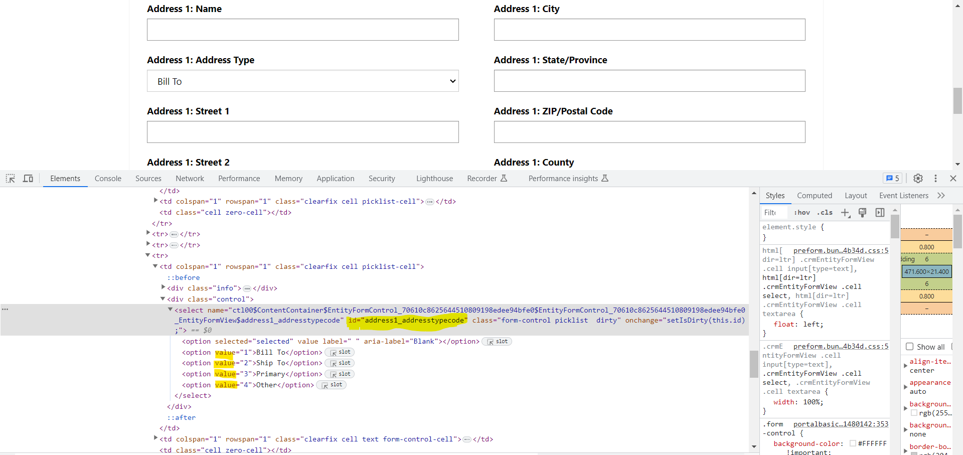963x455 pixels.
Task: Open color picker for #FFFFFF background-color
Action: pyautogui.click(x=853, y=443)
